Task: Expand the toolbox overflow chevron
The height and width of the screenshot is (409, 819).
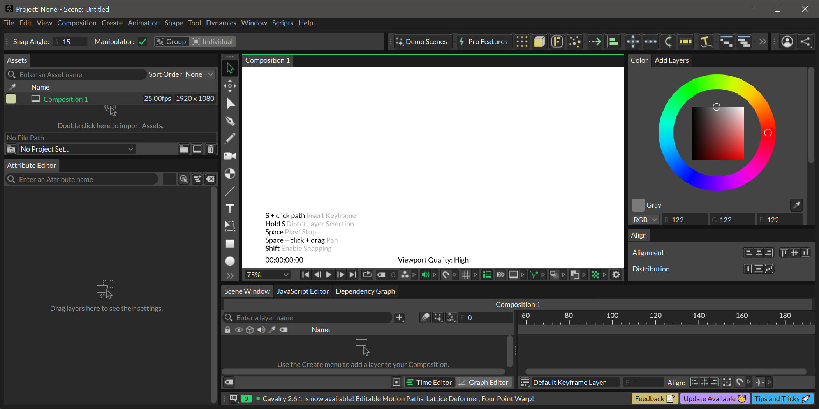Action: pyautogui.click(x=230, y=276)
